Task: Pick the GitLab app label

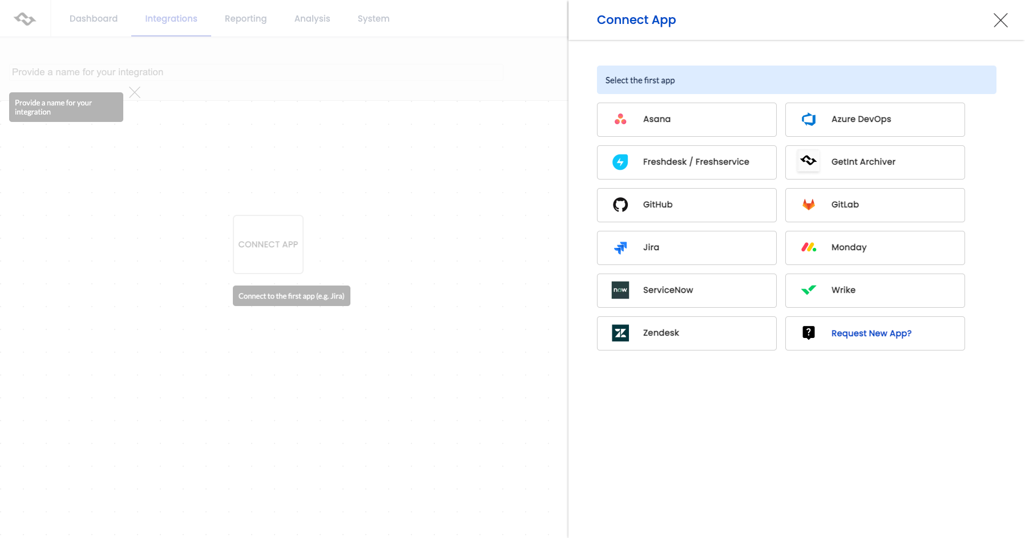Action: point(845,205)
